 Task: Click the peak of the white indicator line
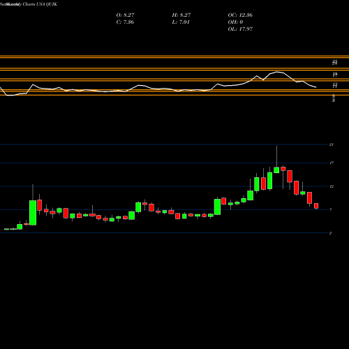pos(277,72)
